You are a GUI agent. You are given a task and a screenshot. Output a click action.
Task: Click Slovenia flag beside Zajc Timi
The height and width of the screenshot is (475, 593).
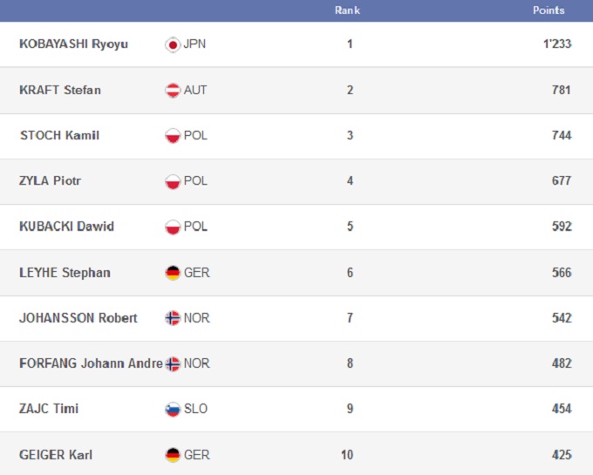point(173,409)
